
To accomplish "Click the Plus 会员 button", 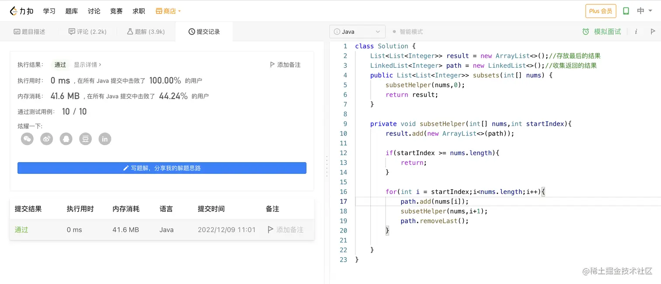I will point(601,11).
